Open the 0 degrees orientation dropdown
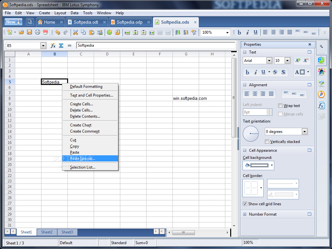 [304, 132]
